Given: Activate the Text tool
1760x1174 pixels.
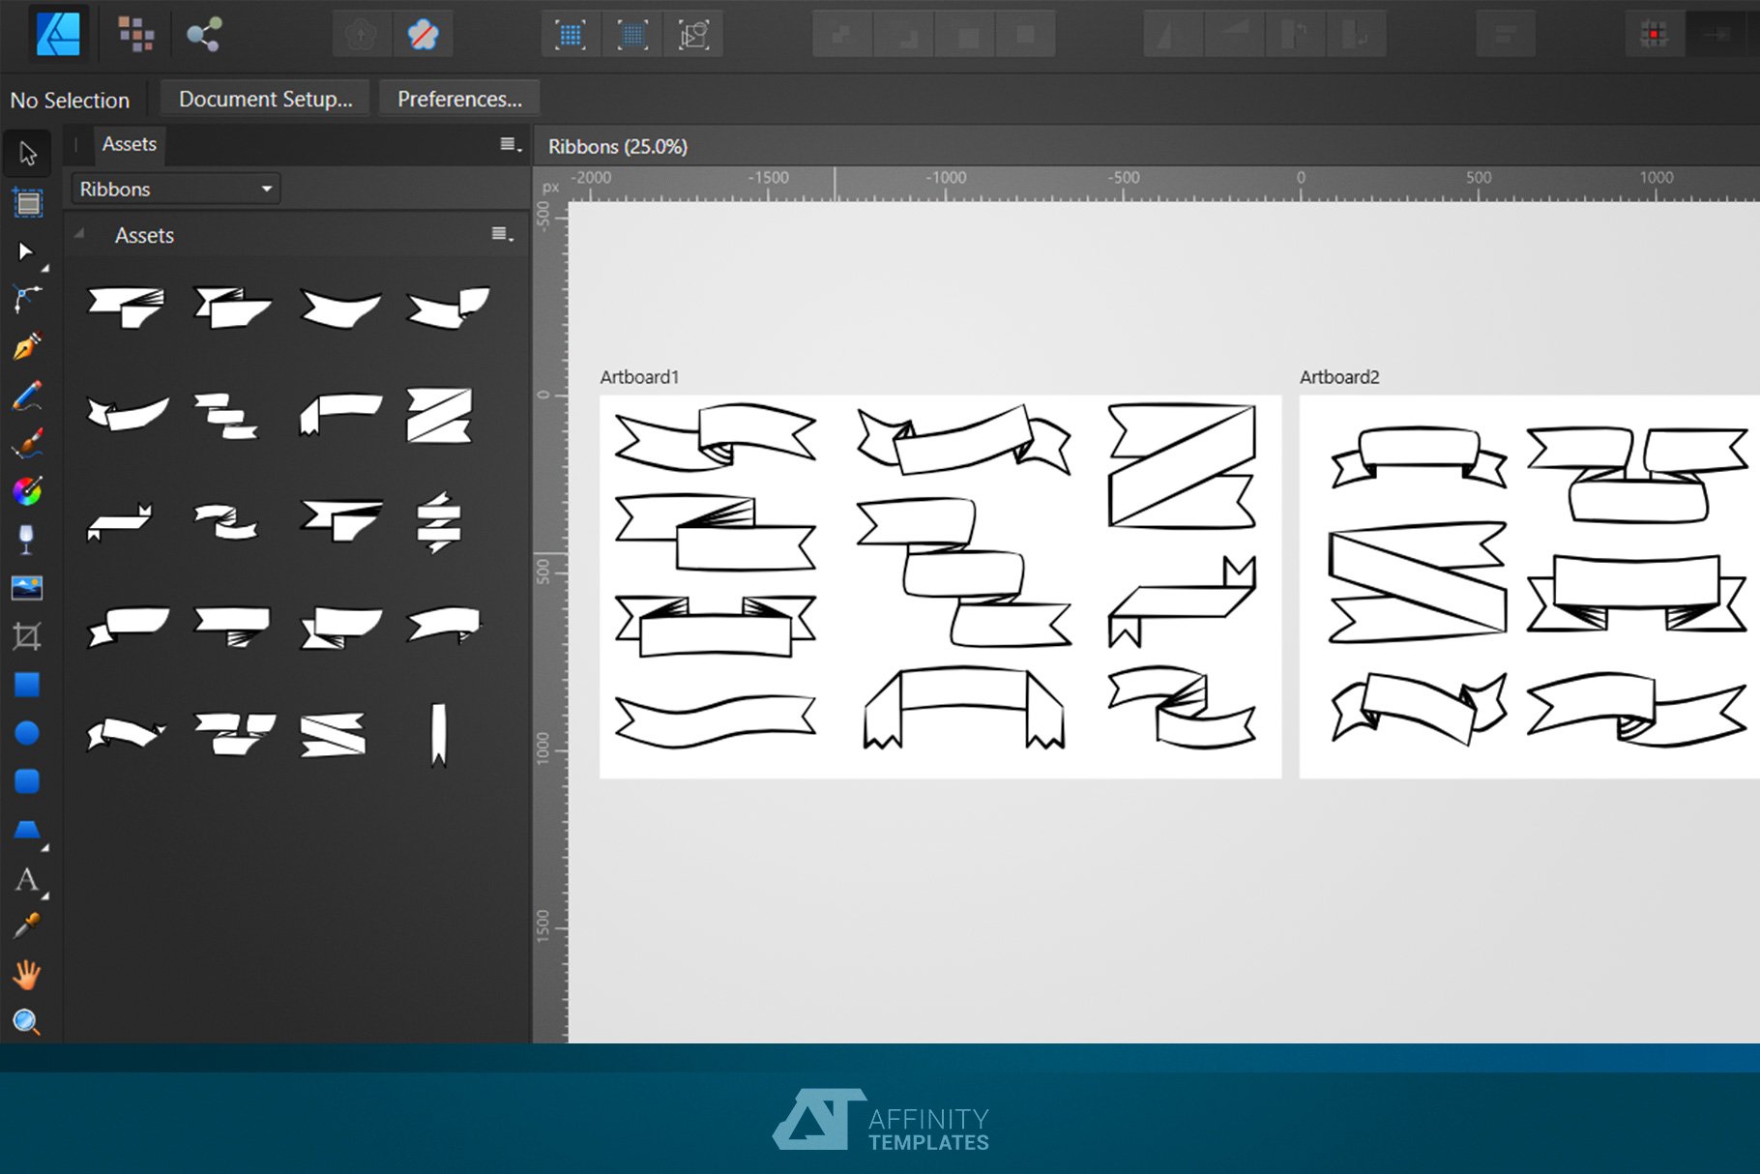Looking at the screenshot, I should click(28, 880).
